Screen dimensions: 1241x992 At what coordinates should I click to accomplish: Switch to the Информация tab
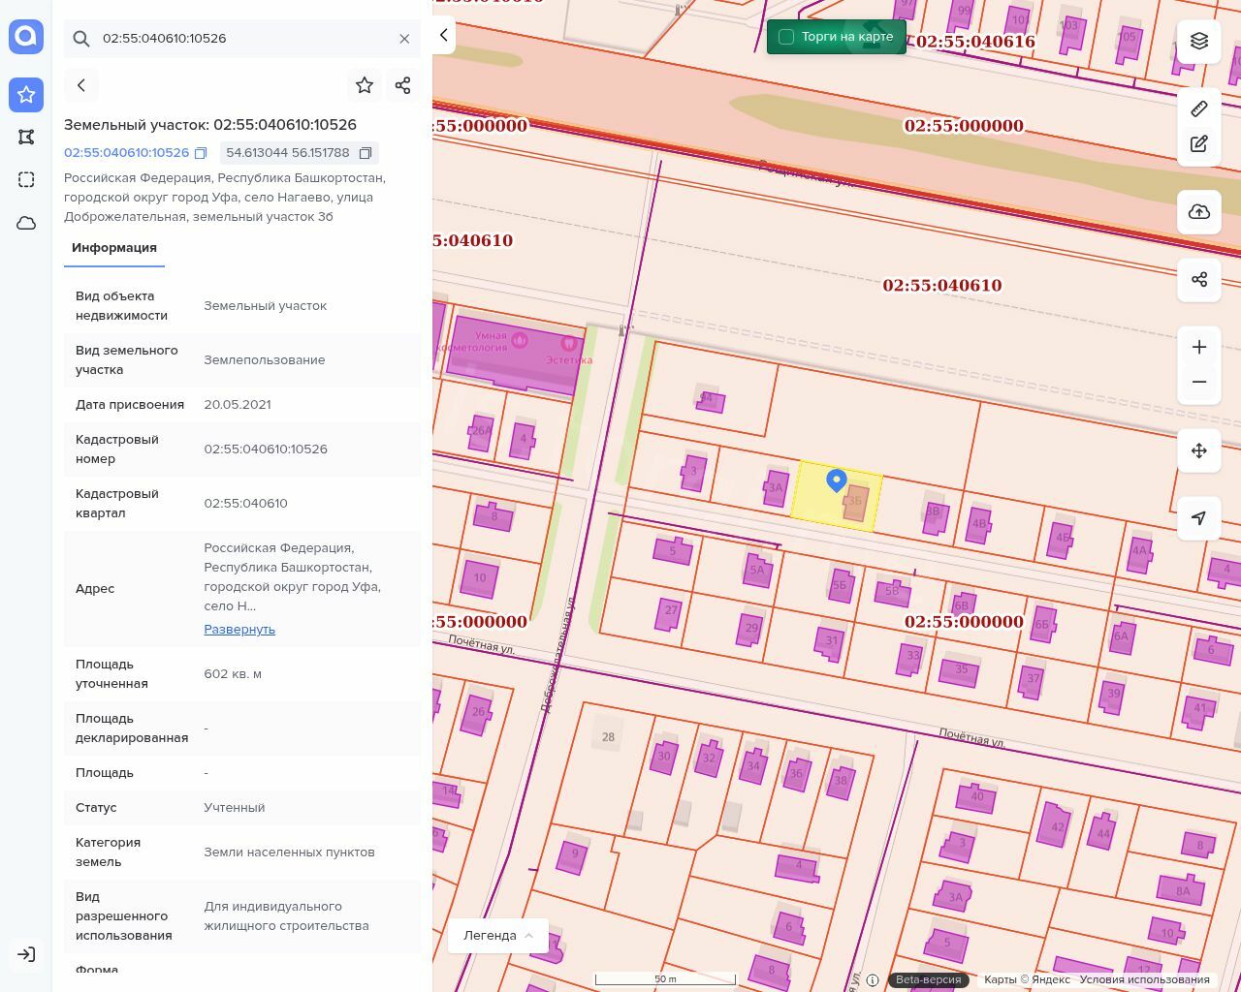tap(114, 248)
